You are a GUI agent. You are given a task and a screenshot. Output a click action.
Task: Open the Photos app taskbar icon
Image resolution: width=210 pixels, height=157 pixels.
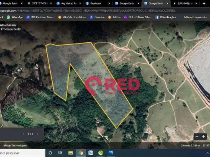[111, 153]
